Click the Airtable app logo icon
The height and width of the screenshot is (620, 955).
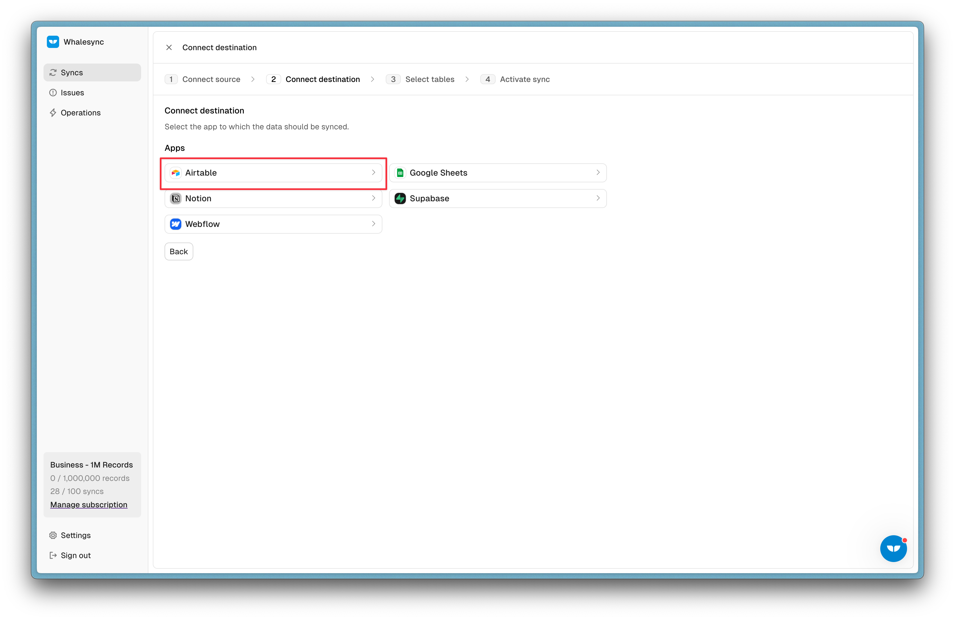(x=176, y=173)
